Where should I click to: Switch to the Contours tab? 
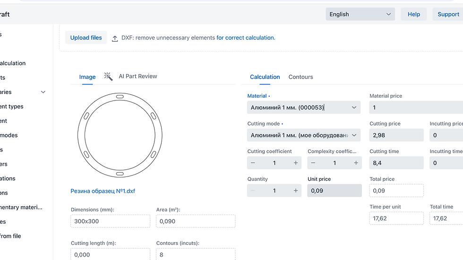(x=300, y=77)
